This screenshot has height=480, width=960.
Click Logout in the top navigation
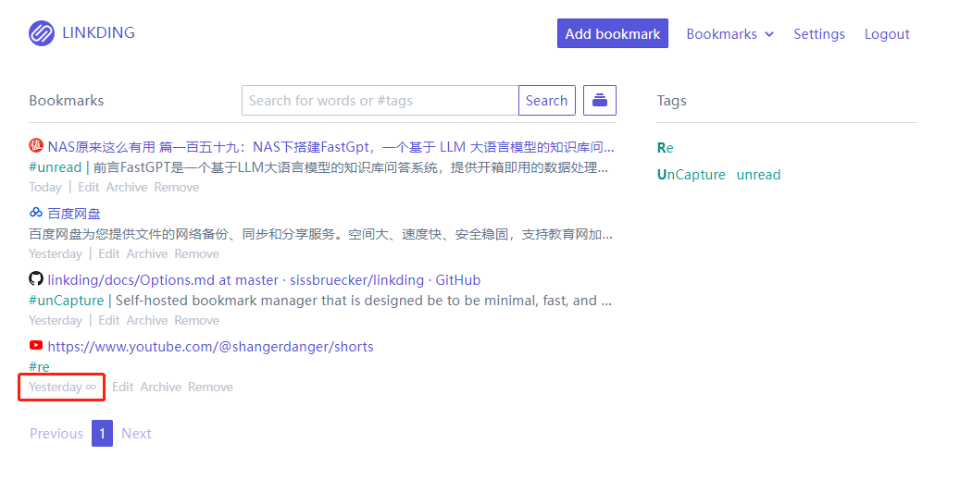887,34
